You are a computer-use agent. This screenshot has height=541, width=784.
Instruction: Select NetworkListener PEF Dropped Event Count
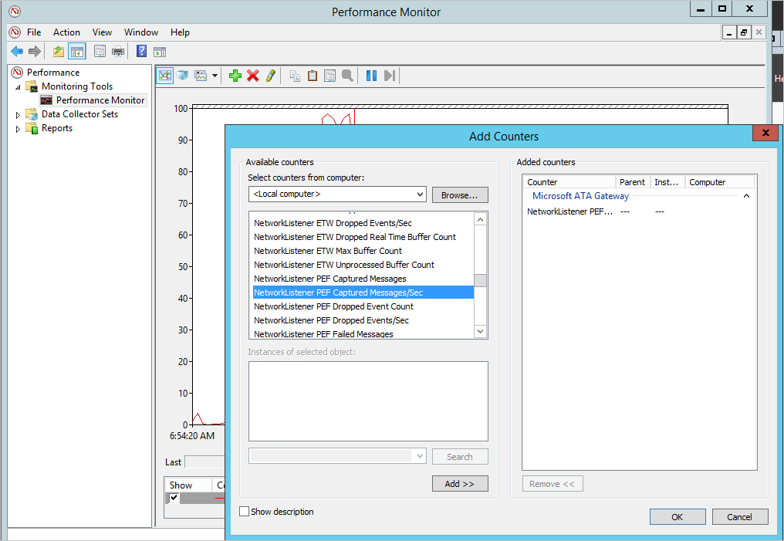click(x=363, y=306)
